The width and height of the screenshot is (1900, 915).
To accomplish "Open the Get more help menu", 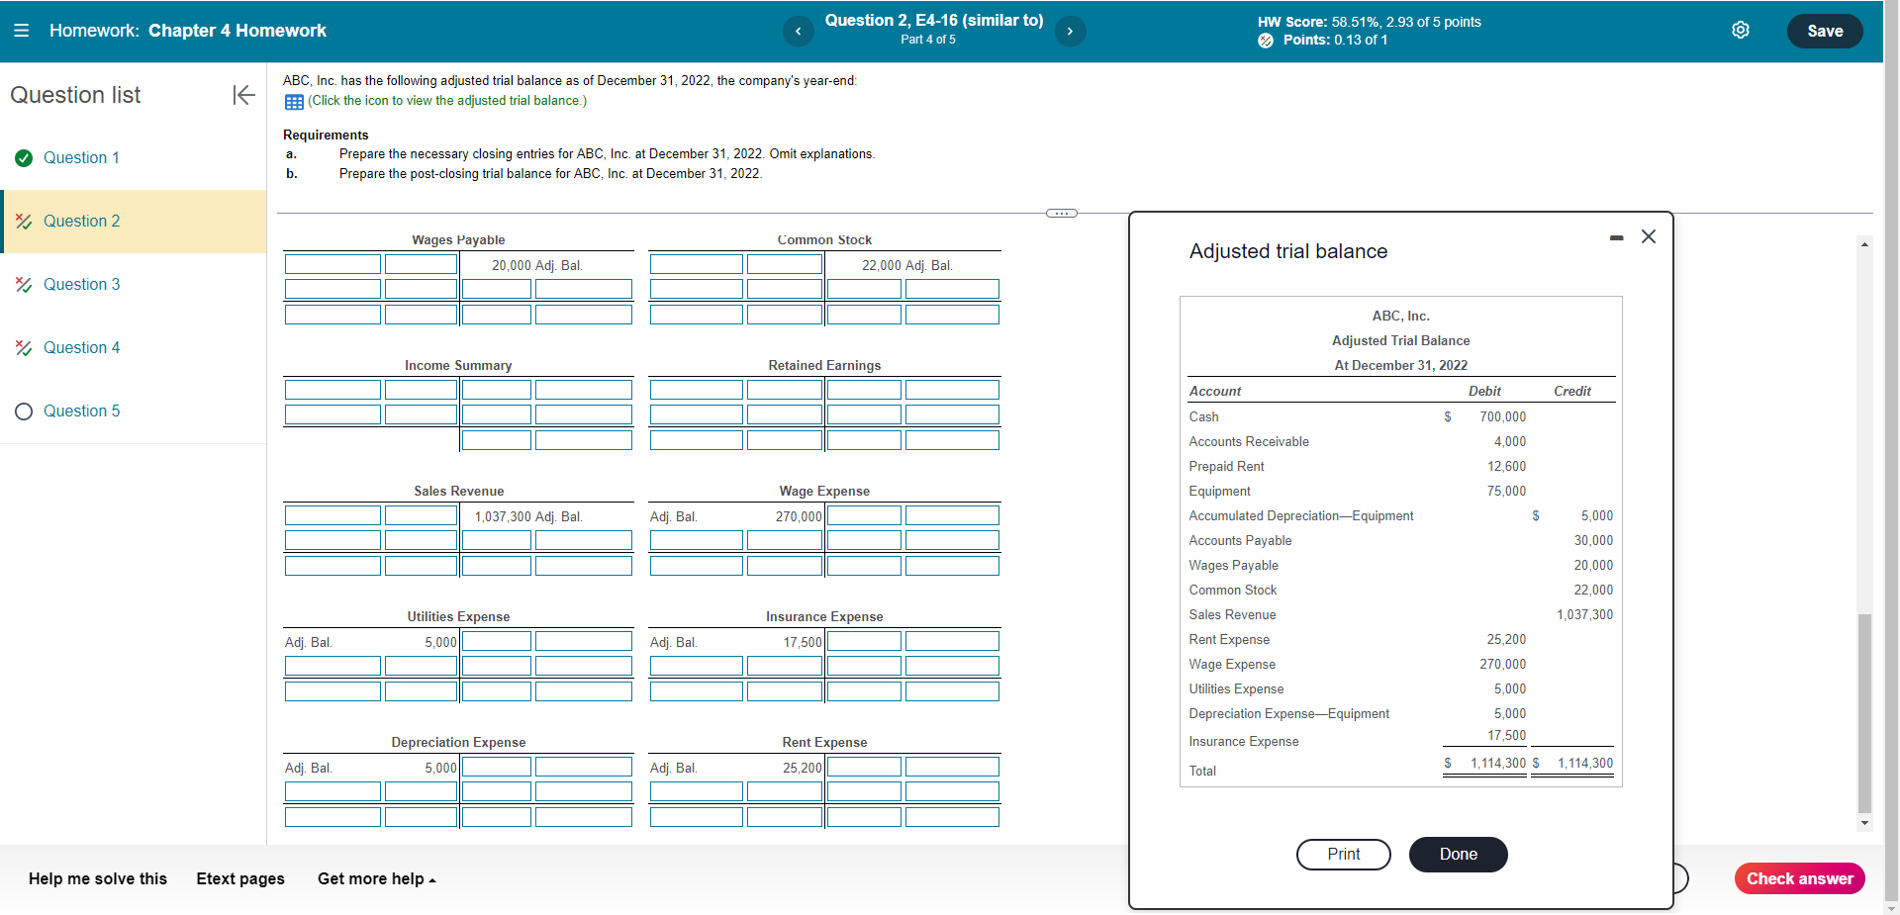I will 376,878.
